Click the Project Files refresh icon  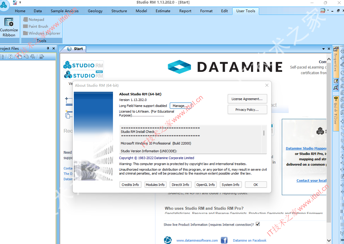(10, 57)
